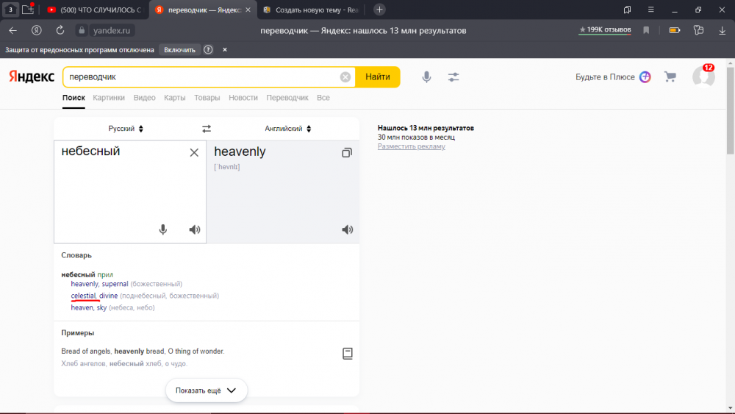735x414 pixels.
Task: Open the 199K отзывов site reviews
Action: click(x=605, y=30)
